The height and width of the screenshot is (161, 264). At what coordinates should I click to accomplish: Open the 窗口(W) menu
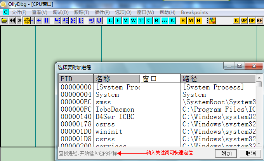point(146,12)
